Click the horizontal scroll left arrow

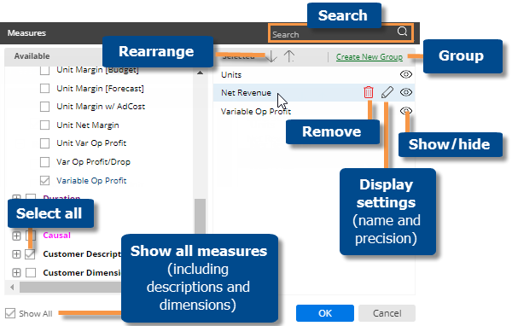[x=12, y=287]
